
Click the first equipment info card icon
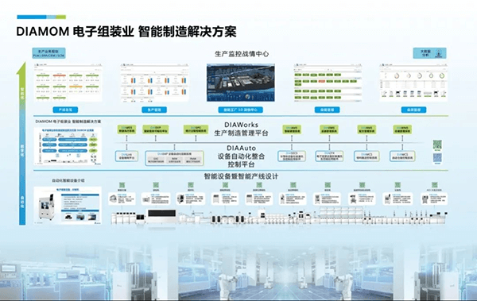click(113, 199)
